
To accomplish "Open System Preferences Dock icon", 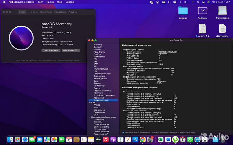I will point(150,140).
